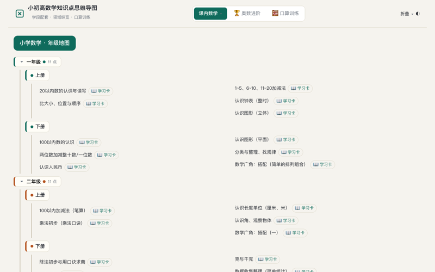Open 学习卡 for 比大小、位置与顺序
This screenshot has width=435, height=272.
[95, 103]
